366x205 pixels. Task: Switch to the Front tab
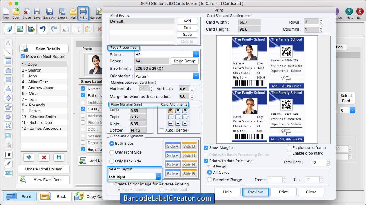pyautogui.click(x=20, y=196)
